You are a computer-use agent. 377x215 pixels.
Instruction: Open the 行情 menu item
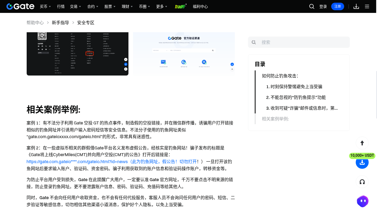61,6
